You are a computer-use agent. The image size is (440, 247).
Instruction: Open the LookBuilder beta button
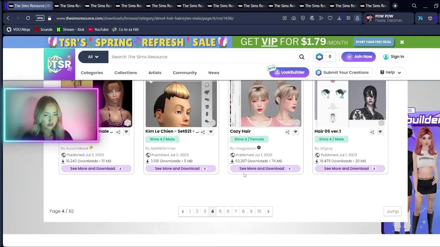pos(289,72)
